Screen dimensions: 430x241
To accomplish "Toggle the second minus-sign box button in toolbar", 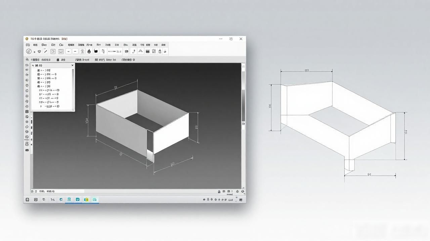I will coord(75,51).
